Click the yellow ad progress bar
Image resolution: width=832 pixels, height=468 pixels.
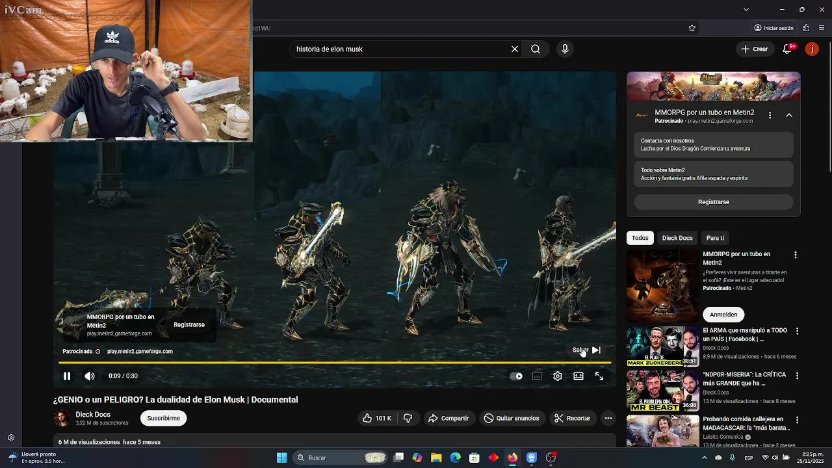335,363
